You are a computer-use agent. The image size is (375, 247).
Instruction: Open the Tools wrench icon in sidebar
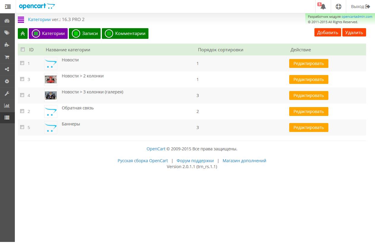7,93
